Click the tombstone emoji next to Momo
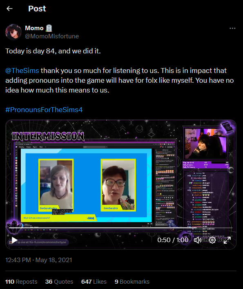This screenshot has width=243, height=289. pos(49,28)
